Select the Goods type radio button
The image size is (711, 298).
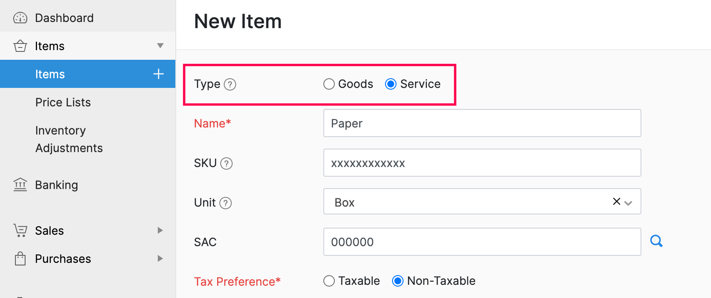coord(329,84)
